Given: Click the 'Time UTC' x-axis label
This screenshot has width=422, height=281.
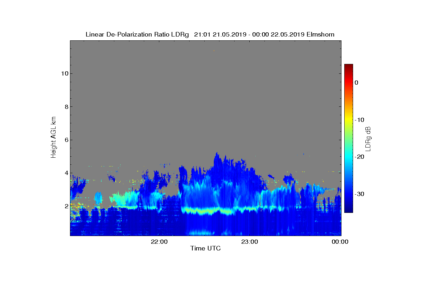Looking at the screenshot, I should coord(205,248).
